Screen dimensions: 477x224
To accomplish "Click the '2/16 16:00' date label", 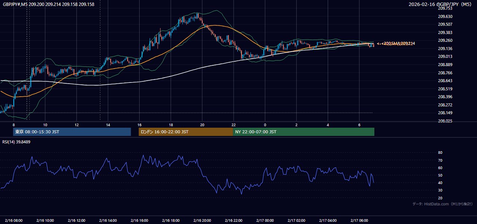I will coord(139,221).
